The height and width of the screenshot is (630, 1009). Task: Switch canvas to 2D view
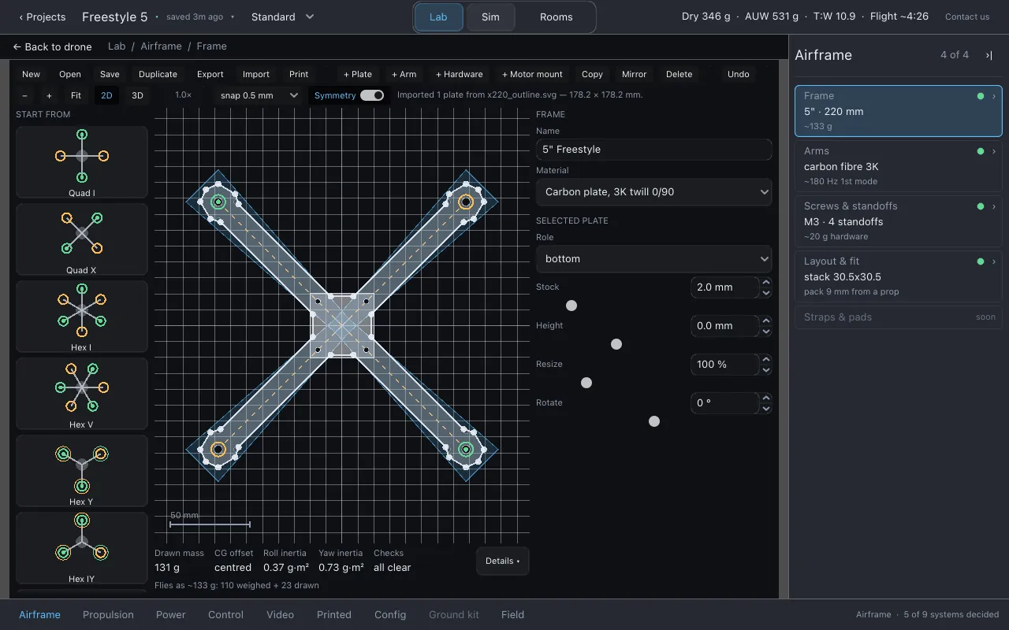pyautogui.click(x=106, y=95)
